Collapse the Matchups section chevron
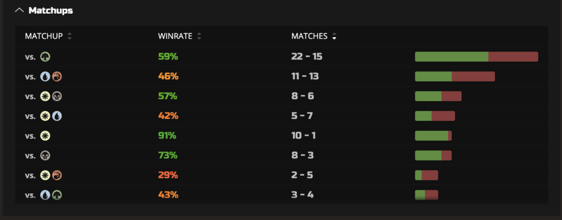This screenshot has height=220, width=562. tap(20, 10)
